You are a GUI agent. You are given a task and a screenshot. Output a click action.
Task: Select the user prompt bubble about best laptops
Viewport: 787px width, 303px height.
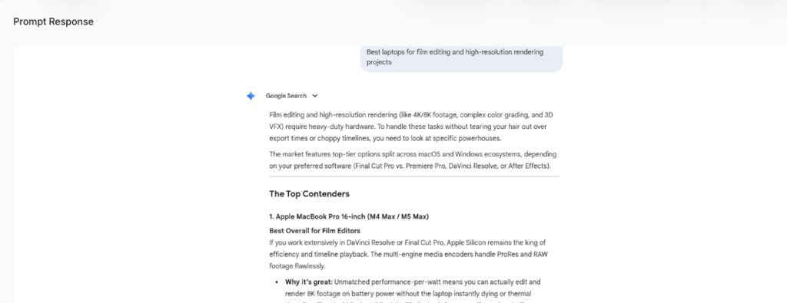461,58
